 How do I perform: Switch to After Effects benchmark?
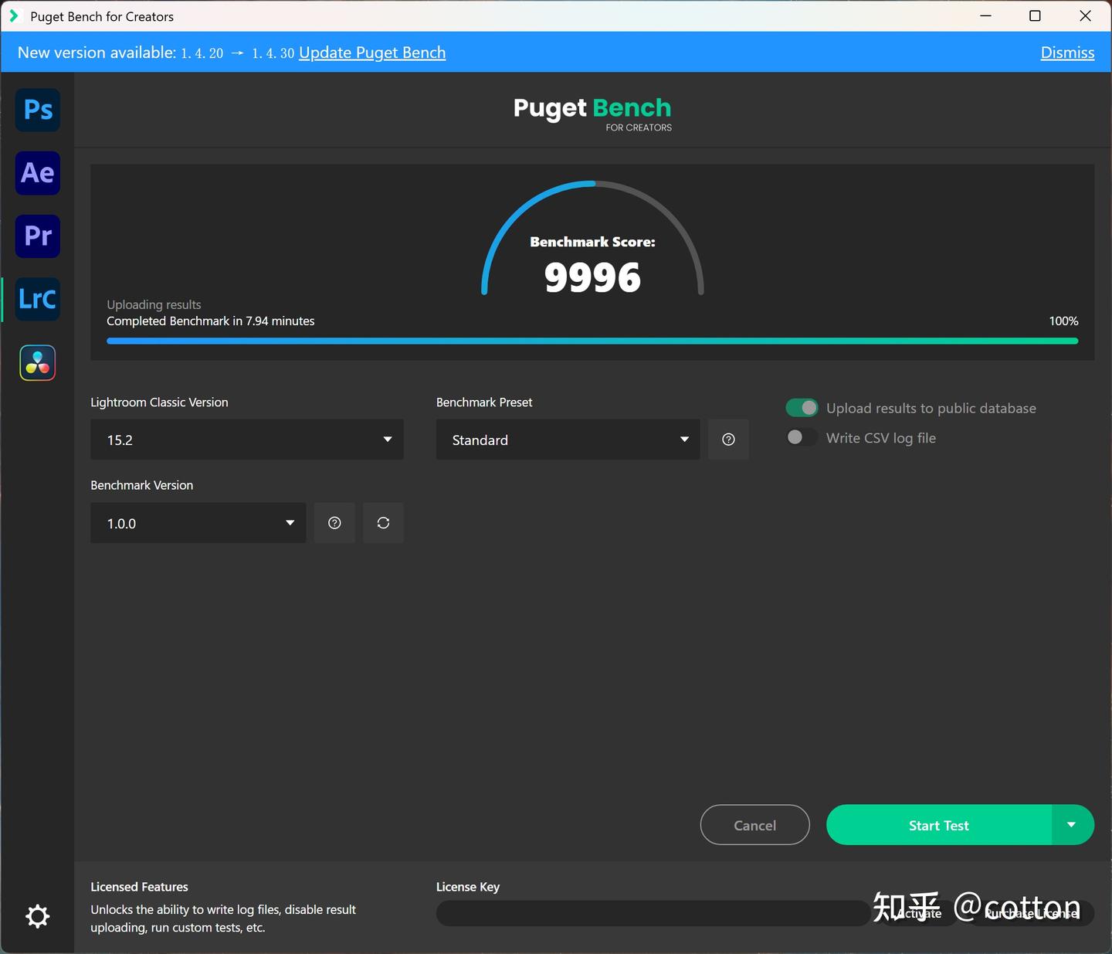[x=38, y=173]
